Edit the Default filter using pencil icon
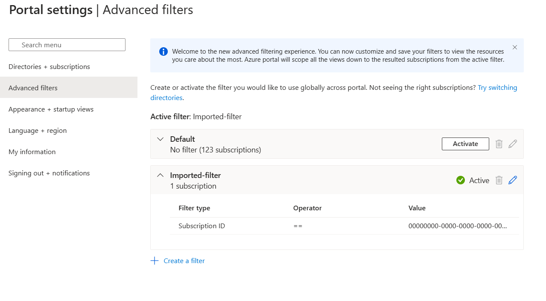The height and width of the screenshot is (301, 546). pos(513,144)
